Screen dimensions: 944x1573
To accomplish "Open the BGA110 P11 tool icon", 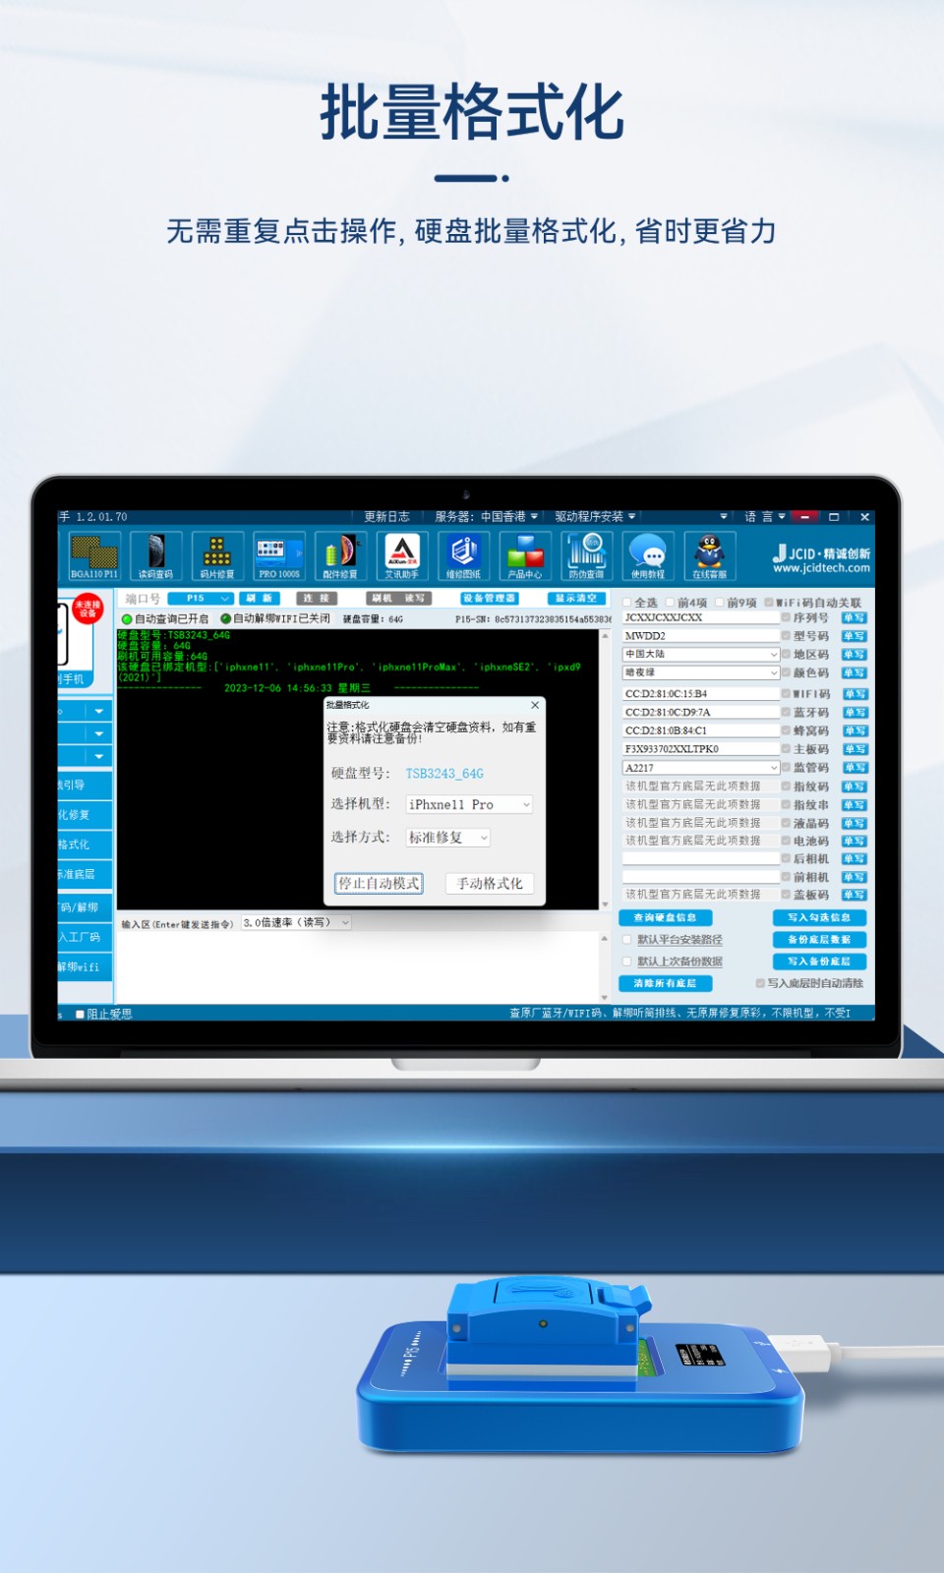I will (94, 555).
